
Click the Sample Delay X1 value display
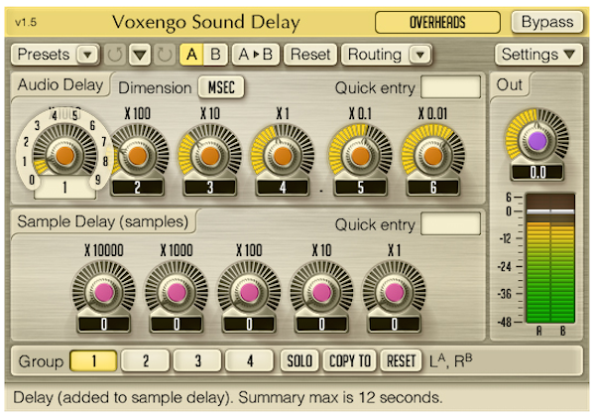tap(394, 324)
